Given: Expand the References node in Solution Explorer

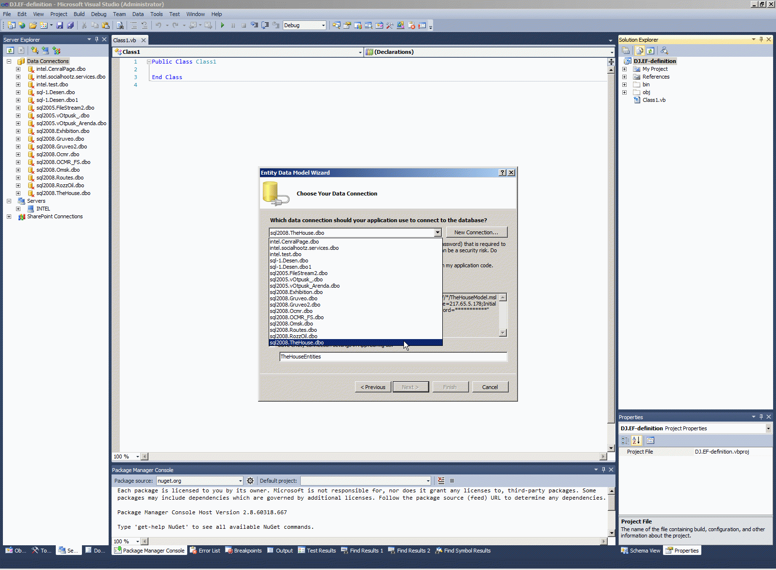Looking at the screenshot, I should [624, 77].
